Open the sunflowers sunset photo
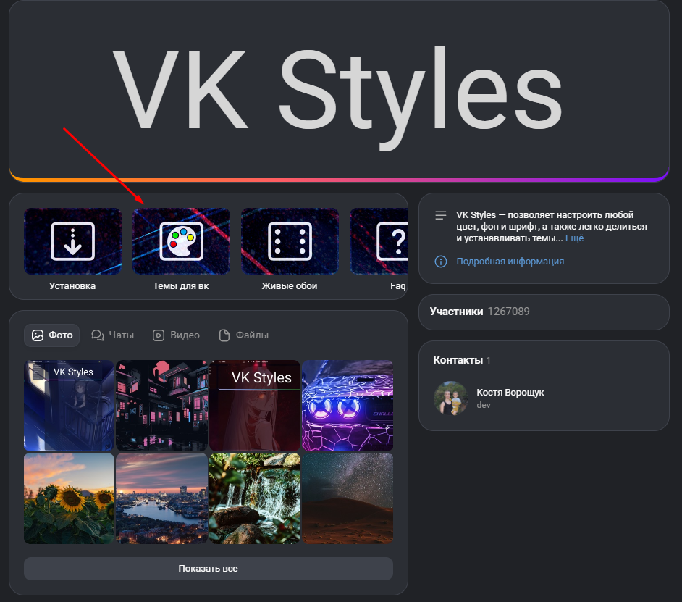 click(70, 498)
